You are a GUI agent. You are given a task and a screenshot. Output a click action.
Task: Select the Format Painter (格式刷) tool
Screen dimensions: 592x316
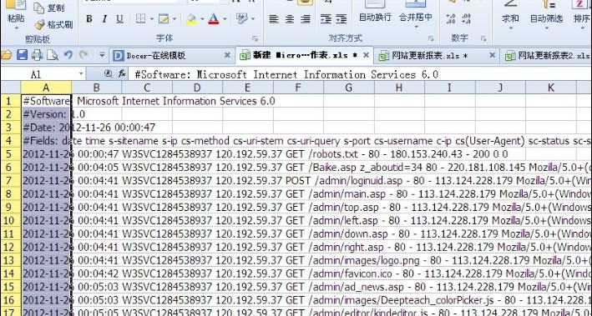coord(53,25)
